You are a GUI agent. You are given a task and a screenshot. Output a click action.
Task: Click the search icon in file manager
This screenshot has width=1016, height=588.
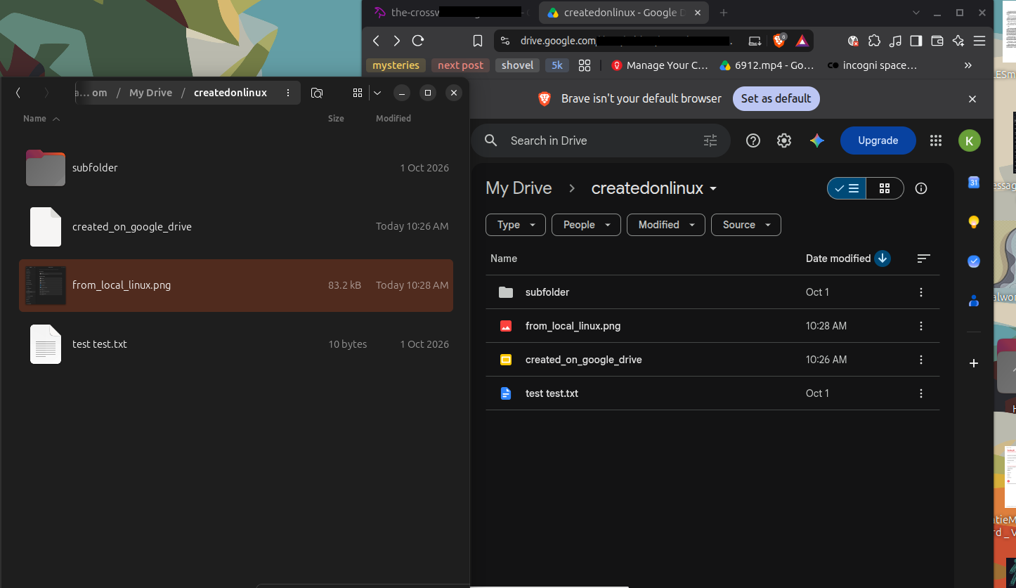click(x=317, y=93)
